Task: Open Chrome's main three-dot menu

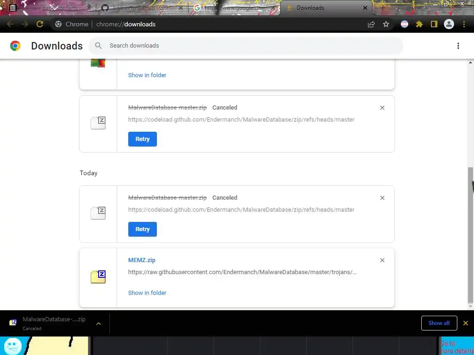Action: 464,24
